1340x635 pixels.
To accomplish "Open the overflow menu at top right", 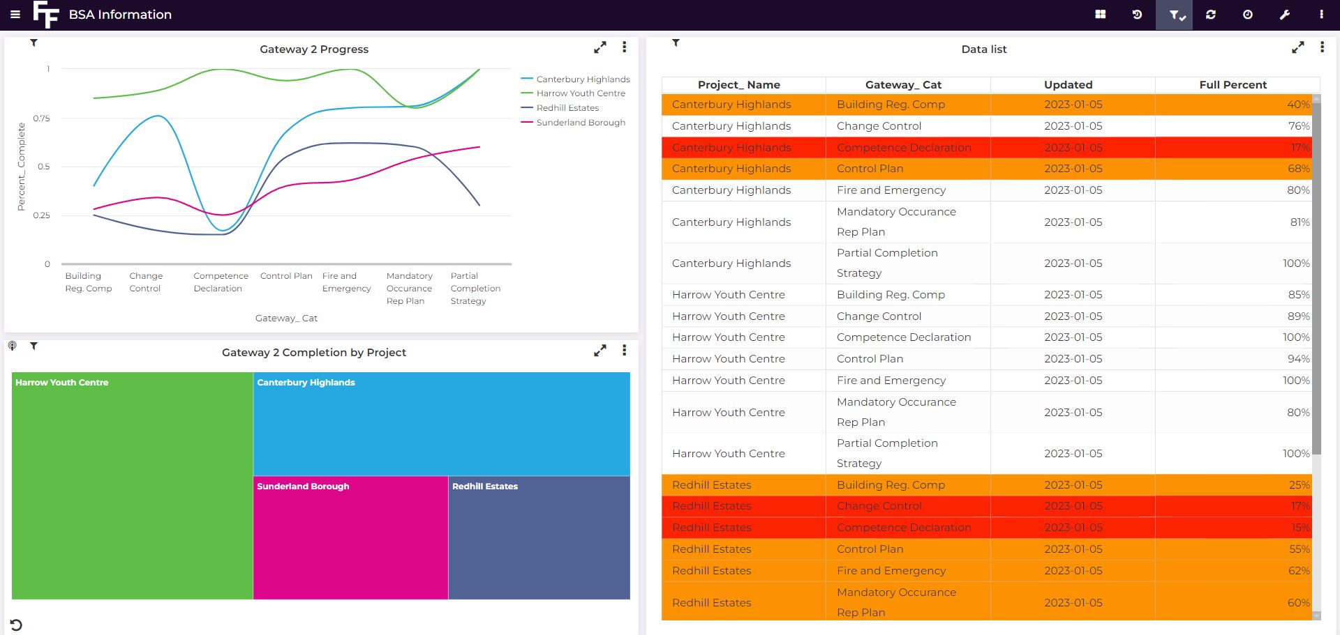I will click(1321, 15).
